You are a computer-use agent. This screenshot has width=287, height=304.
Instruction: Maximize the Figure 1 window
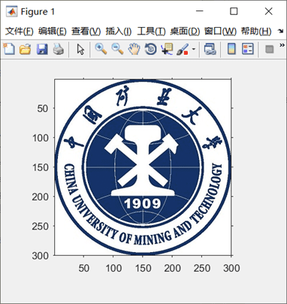pos(234,11)
